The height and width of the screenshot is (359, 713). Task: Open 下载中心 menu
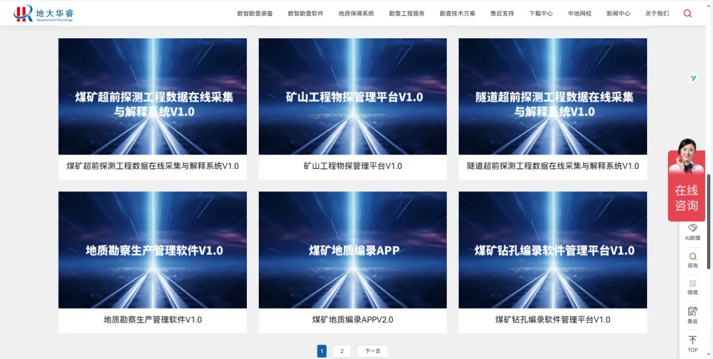click(541, 14)
